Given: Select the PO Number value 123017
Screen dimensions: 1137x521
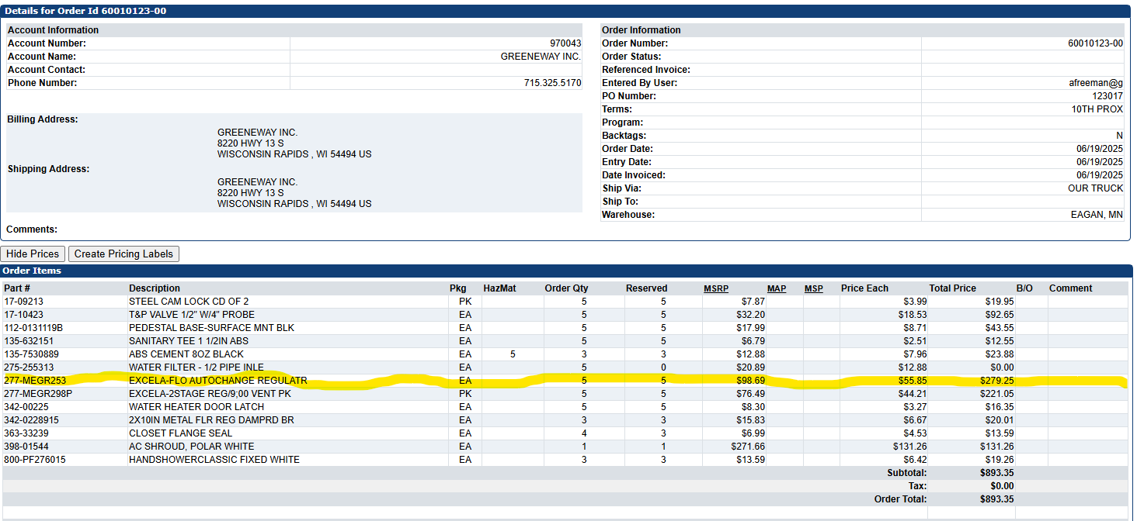Looking at the screenshot, I should (1107, 96).
